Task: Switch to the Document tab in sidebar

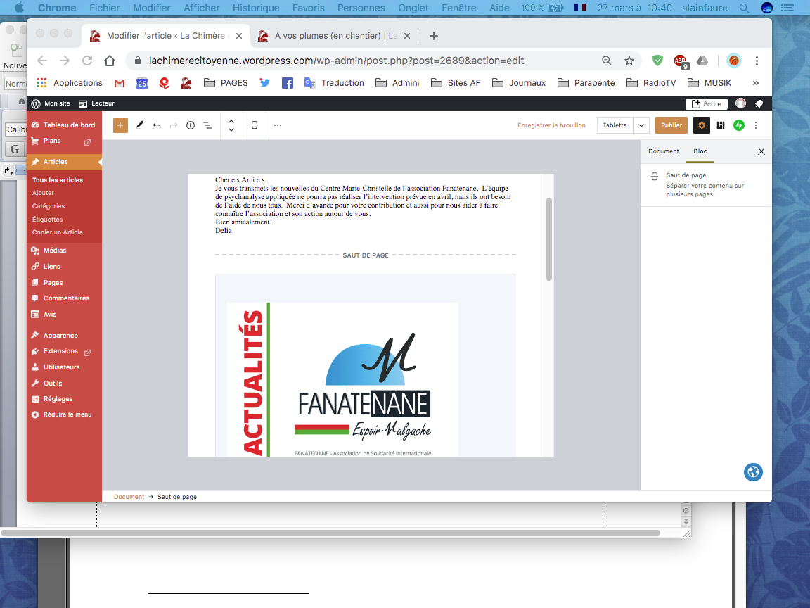Action: click(x=664, y=151)
